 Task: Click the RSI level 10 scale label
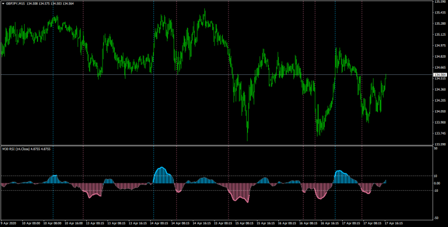pos(436,176)
